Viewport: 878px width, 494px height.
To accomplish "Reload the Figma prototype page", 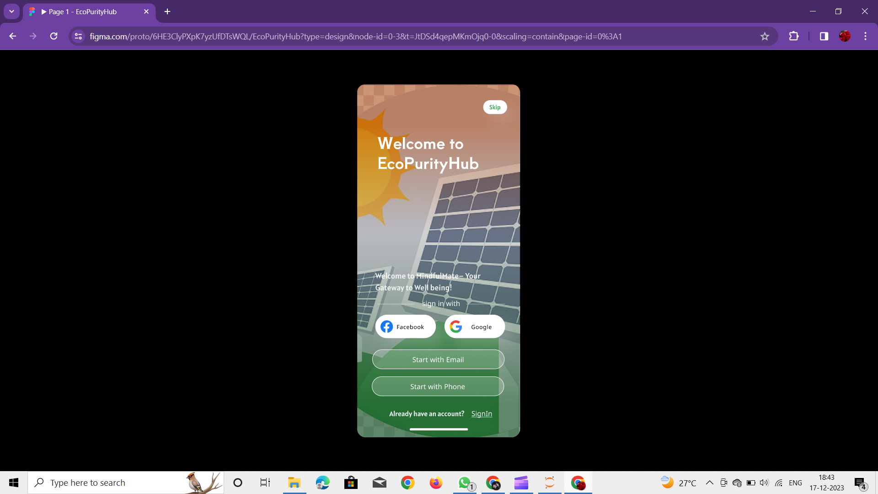I will pyautogui.click(x=54, y=37).
